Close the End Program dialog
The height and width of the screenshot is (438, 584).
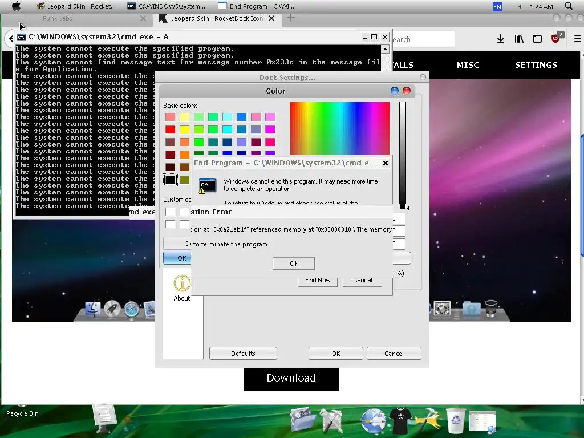click(x=386, y=163)
